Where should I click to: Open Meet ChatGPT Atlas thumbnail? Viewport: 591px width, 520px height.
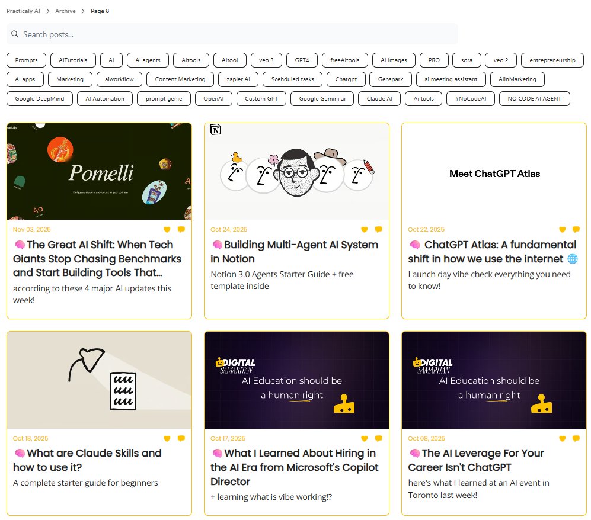click(494, 171)
